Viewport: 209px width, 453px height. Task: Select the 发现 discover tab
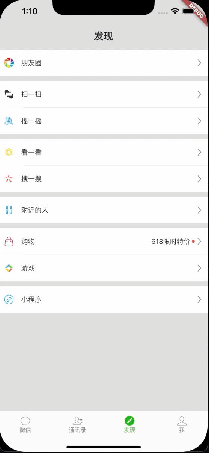pyautogui.click(x=130, y=425)
